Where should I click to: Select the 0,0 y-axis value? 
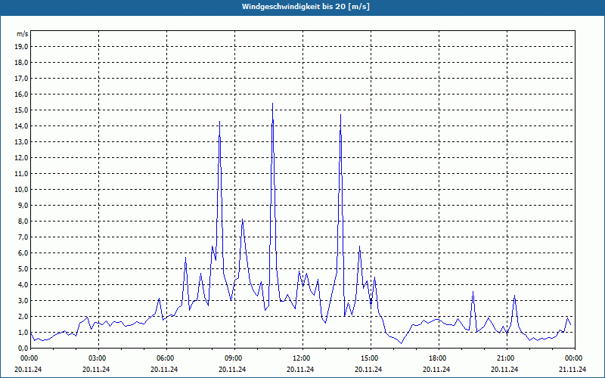(23, 348)
